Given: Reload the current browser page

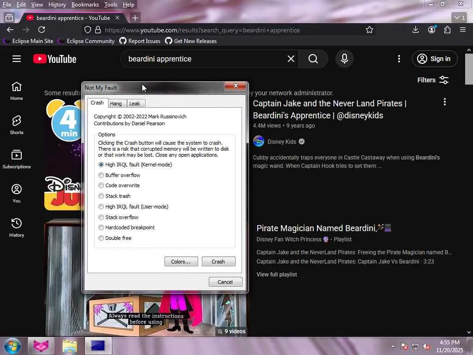Looking at the screenshot, I should (42, 30).
